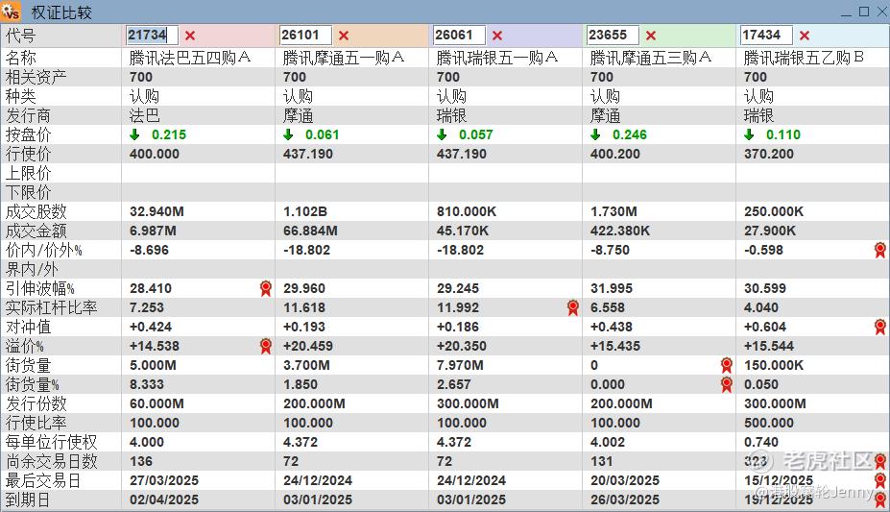
Task: Click red ribbon badge in 23655 街货量 row
Action: (x=726, y=366)
